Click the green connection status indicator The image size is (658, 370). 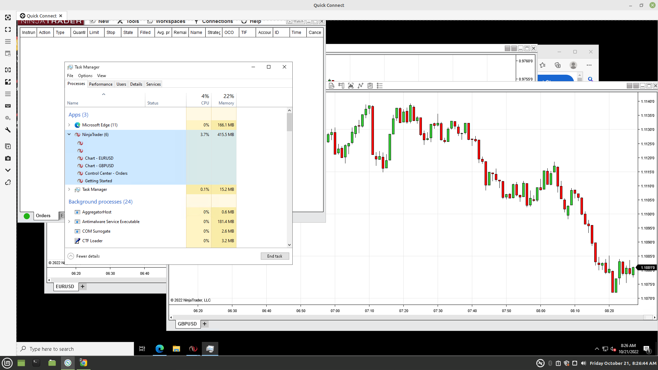pos(27,216)
